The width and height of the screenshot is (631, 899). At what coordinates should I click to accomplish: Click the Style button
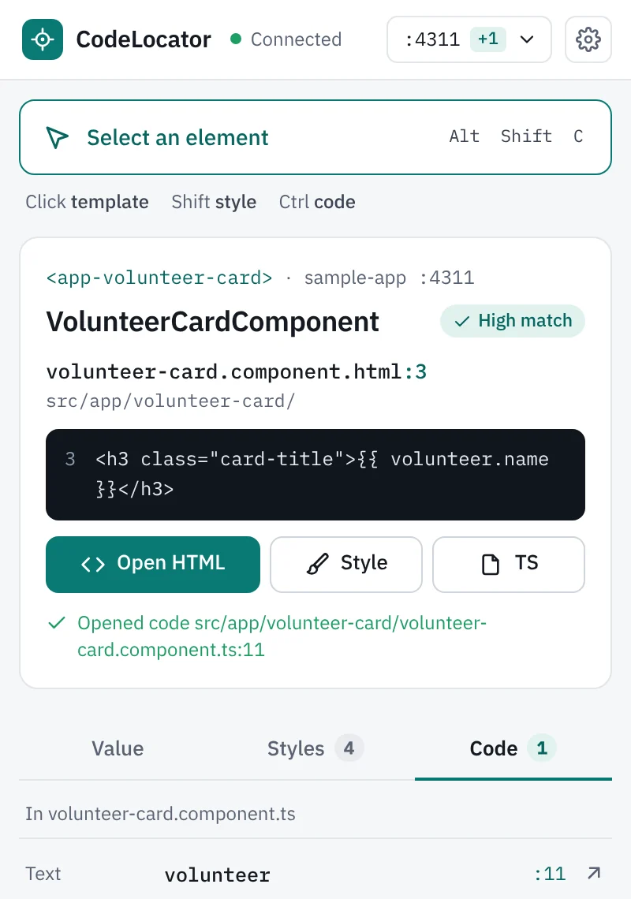click(x=346, y=564)
